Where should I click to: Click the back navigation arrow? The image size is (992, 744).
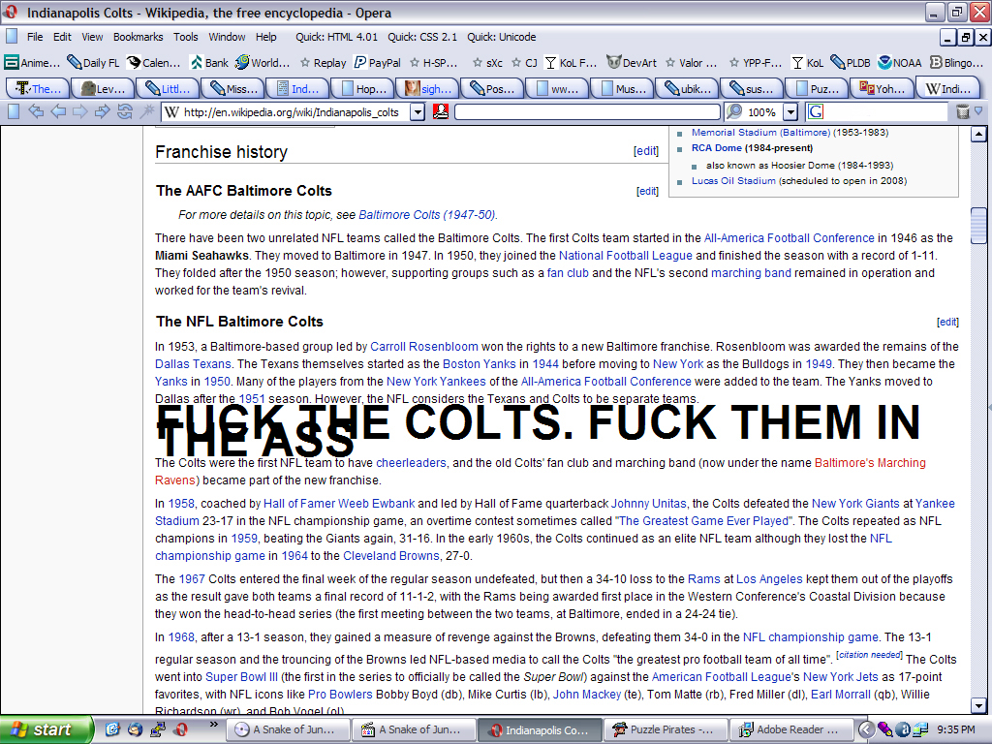point(58,111)
